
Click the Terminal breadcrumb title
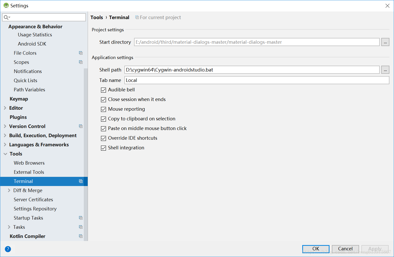[119, 17]
